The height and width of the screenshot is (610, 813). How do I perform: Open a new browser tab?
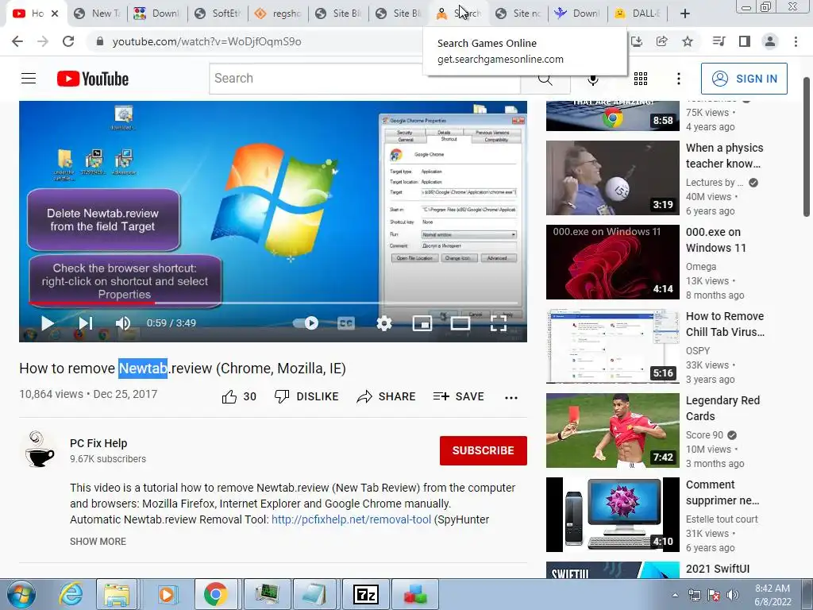pyautogui.click(x=685, y=14)
